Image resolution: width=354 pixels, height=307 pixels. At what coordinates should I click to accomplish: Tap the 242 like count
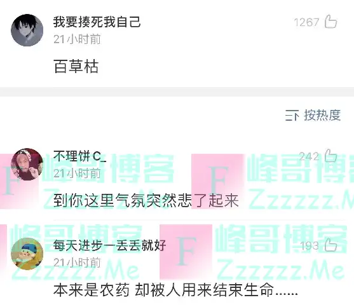(309, 156)
